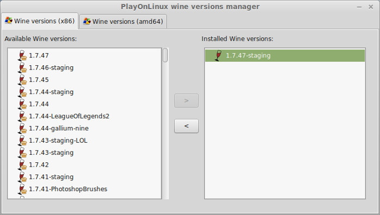Click the wine package icon beside plain 1.7.44
The height and width of the screenshot is (215, 380).
coord(22,104)
